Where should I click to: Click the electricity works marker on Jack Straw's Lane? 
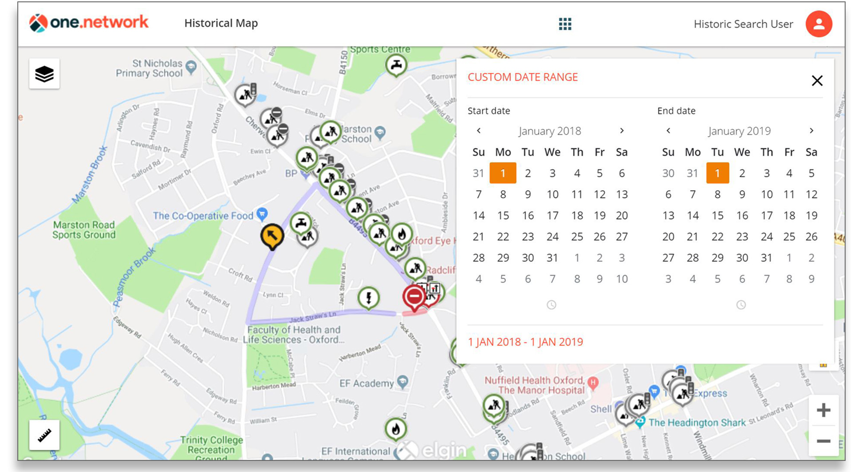(368, 297)
